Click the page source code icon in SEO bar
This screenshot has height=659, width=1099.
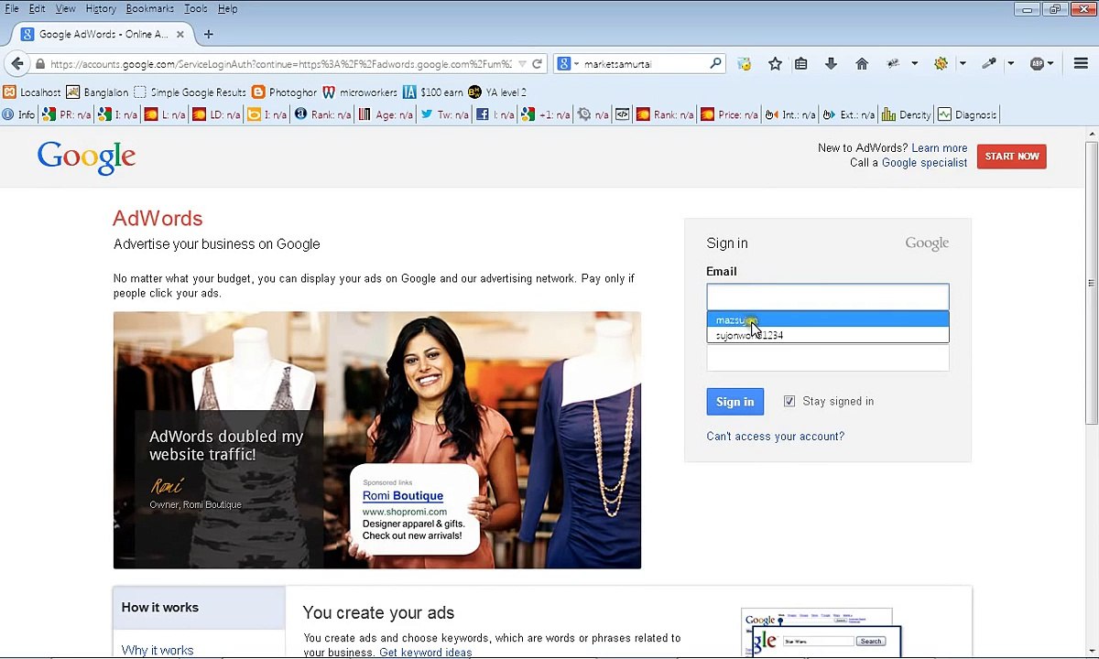tap(622, 115)
